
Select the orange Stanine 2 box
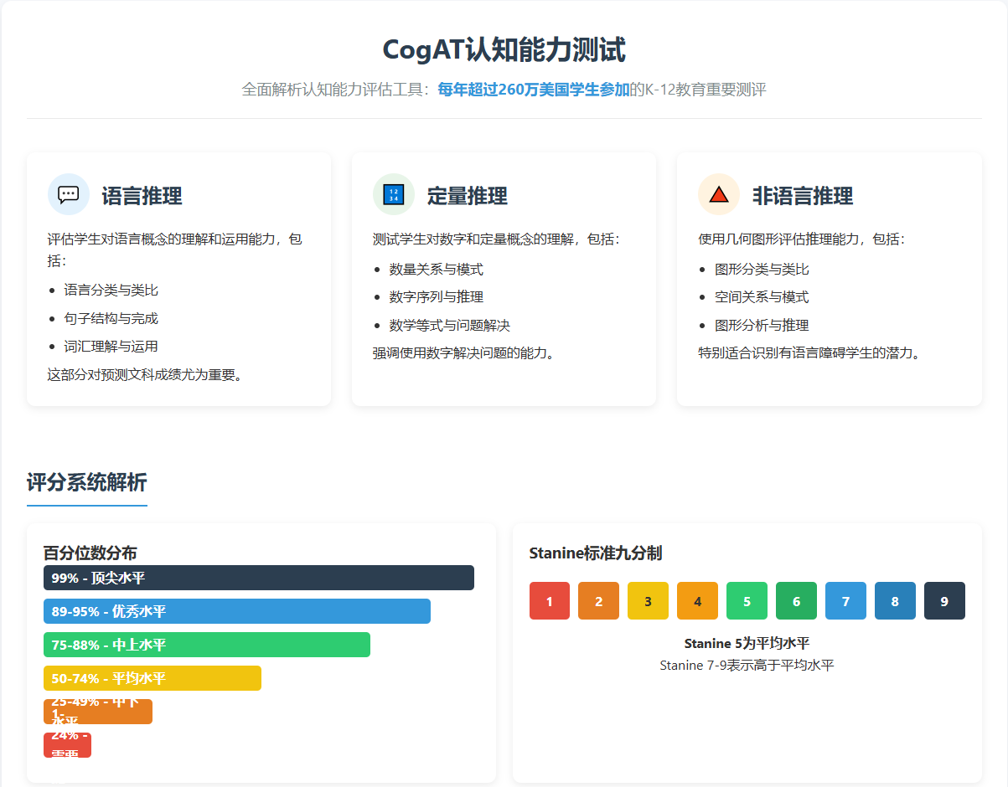[598, 601]
